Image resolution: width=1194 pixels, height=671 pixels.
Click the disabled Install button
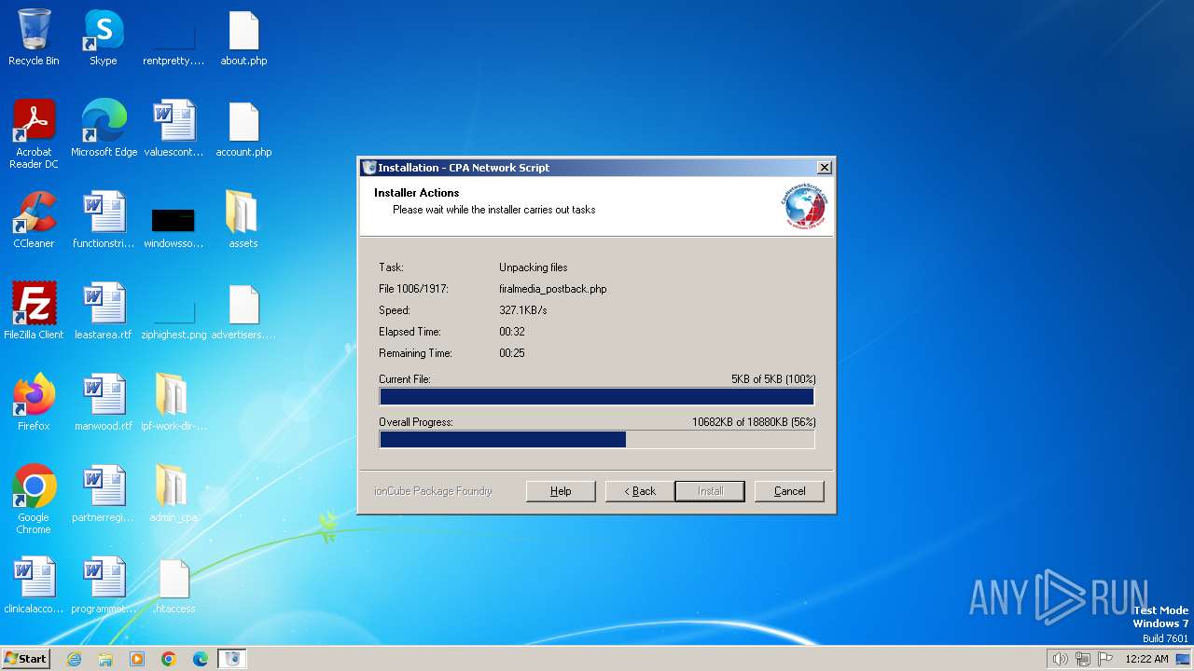pos(710,491)
